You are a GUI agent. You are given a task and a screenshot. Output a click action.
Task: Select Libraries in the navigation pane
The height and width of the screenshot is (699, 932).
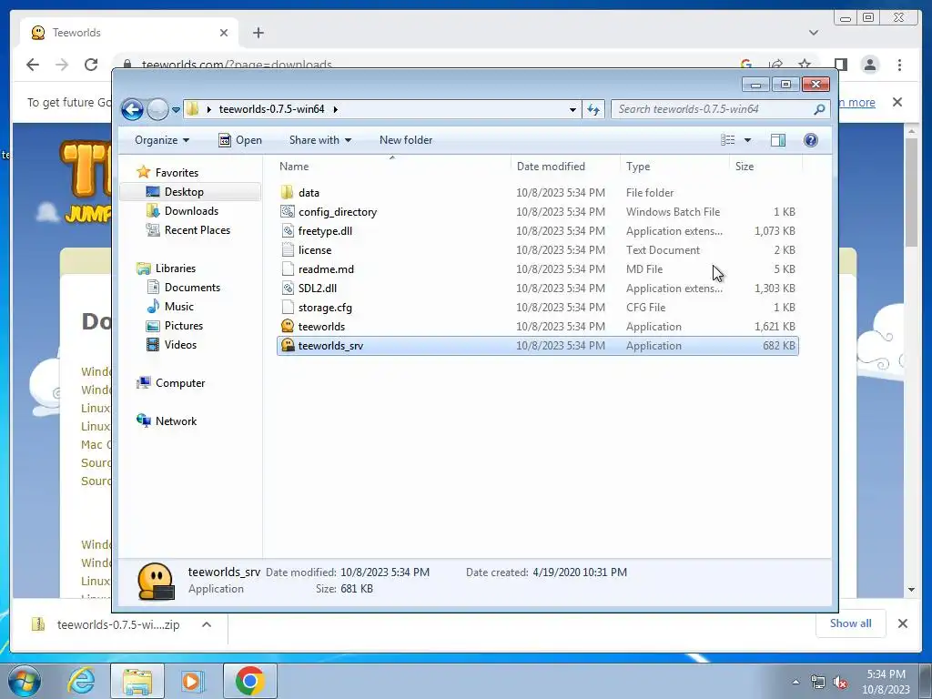tap(176, 268)
